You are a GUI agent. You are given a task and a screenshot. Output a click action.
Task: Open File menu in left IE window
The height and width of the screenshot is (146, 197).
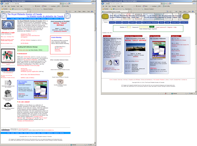(2, 6)
